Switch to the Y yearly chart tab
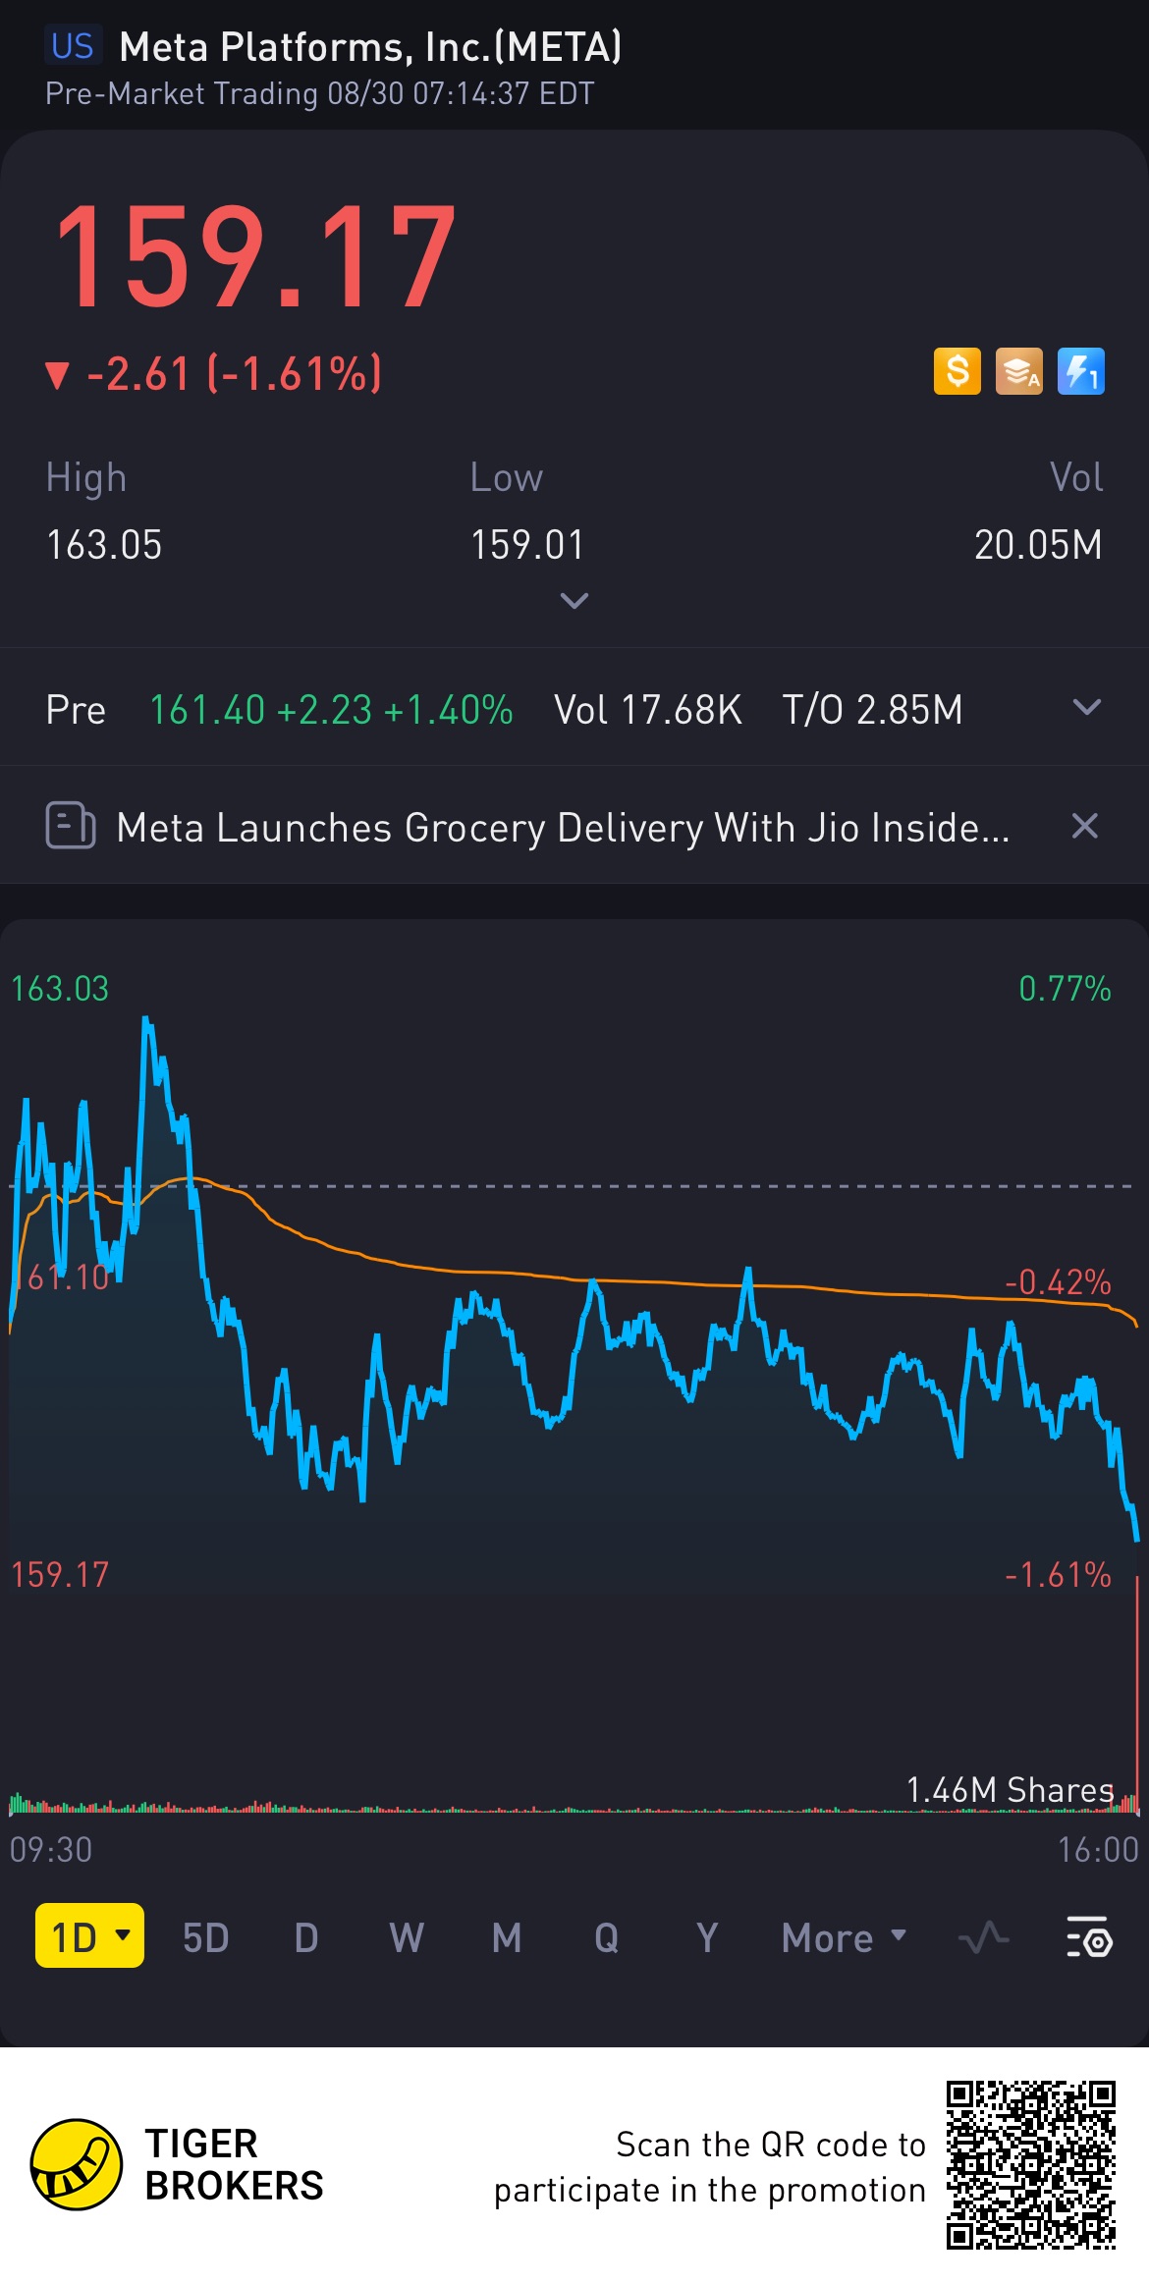 pyautogui.click(x=707, y=1937)
